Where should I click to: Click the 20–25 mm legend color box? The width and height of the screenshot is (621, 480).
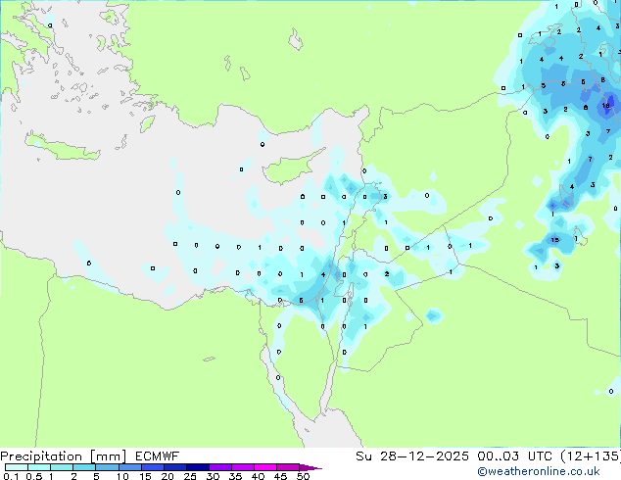click(174, 467)
